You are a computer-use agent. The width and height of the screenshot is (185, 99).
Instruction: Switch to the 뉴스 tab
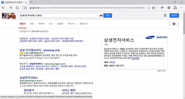[x=51, y=24]
